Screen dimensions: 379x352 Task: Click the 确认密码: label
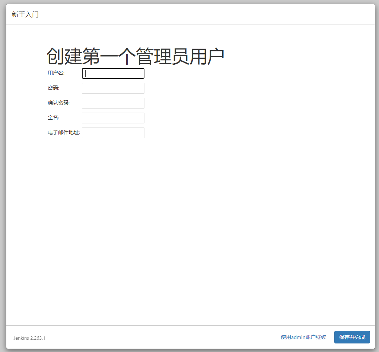pyautogui.click(x=59, y=103)
